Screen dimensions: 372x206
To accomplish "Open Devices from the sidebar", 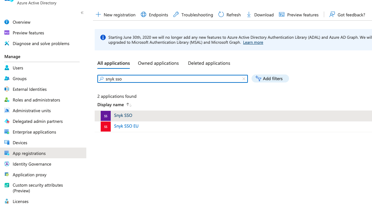I will [x=20, y=143].
